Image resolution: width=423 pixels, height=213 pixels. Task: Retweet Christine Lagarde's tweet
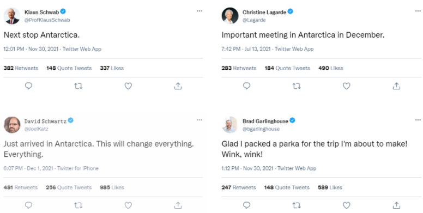coord(297,86)
